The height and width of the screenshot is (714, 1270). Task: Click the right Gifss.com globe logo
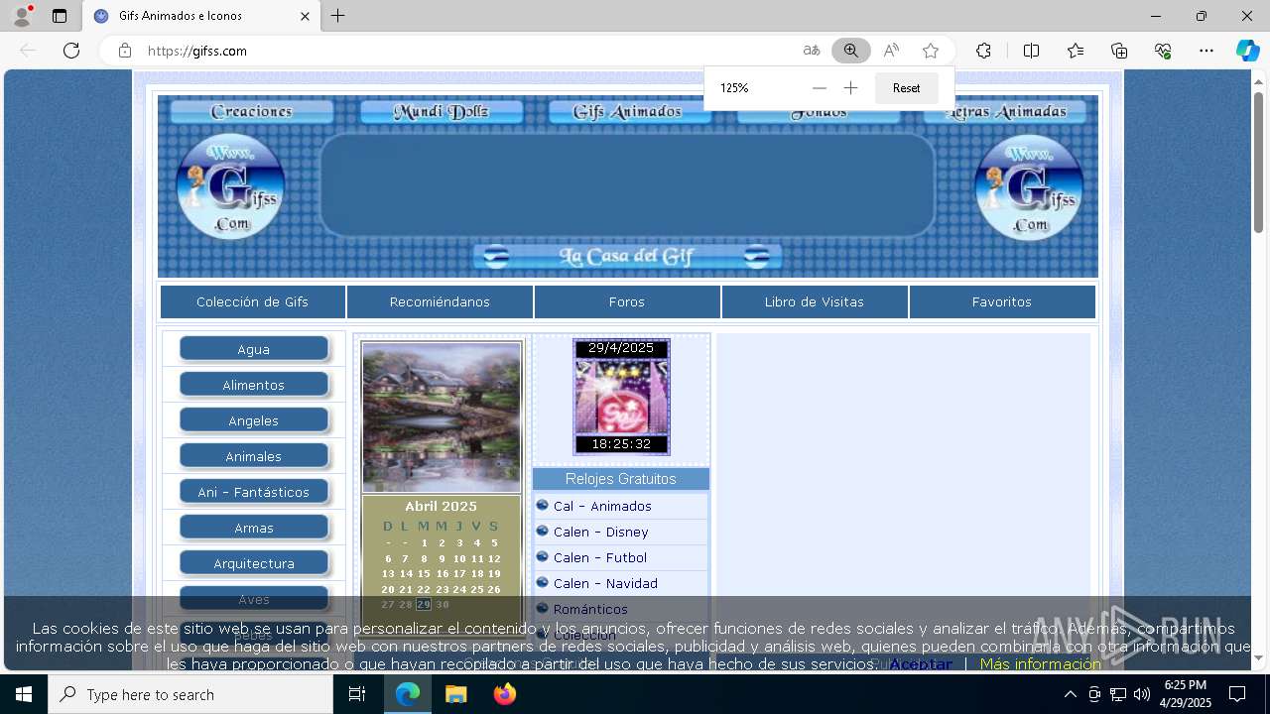coord(1030,187)
